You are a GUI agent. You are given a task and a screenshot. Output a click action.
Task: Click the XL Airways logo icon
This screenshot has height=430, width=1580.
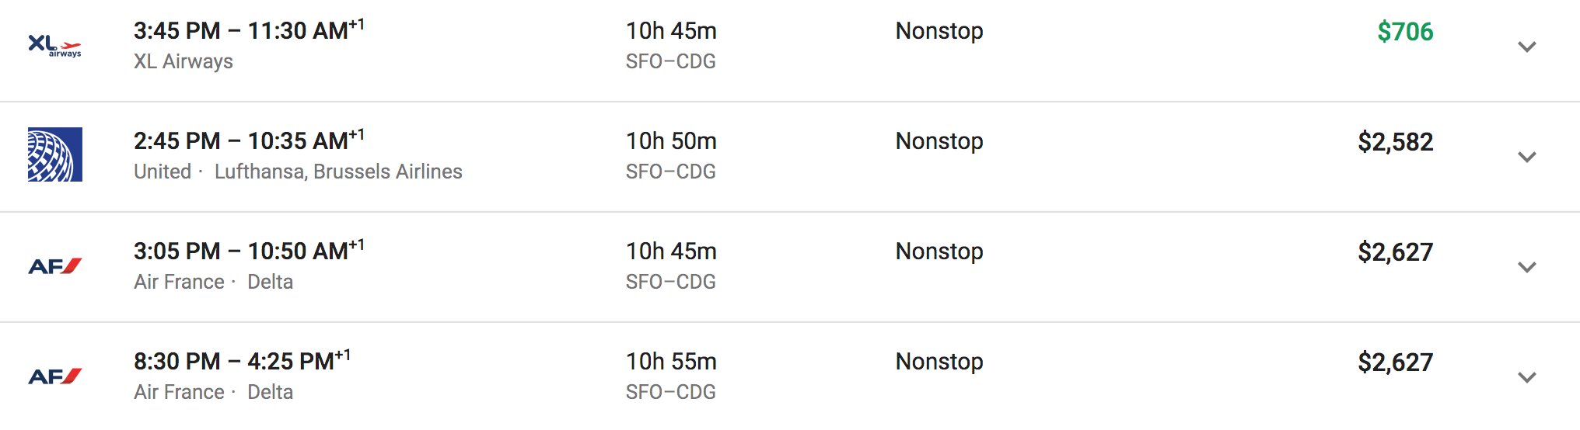pos(54,45)
